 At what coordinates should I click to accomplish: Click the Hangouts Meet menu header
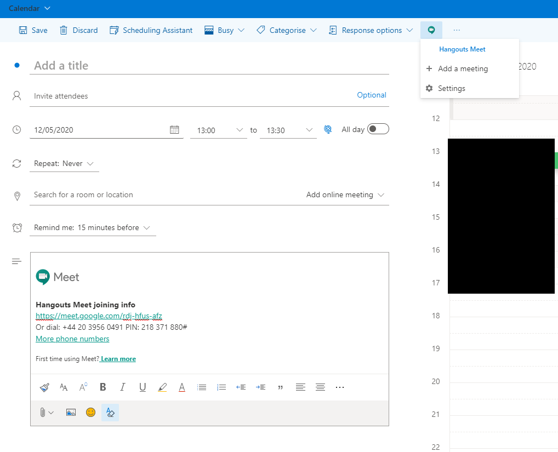462,49
